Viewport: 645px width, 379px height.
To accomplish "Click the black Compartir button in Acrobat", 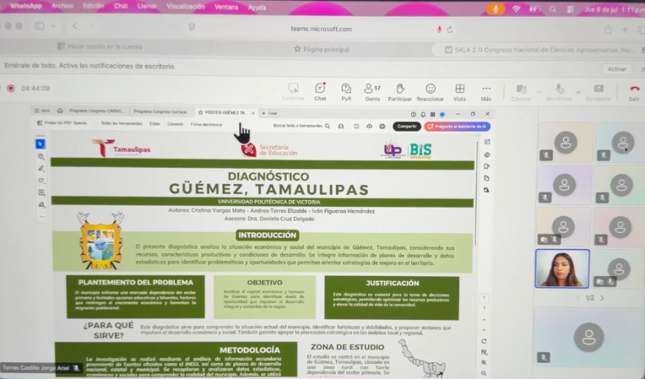I will (x=407, y=126).
